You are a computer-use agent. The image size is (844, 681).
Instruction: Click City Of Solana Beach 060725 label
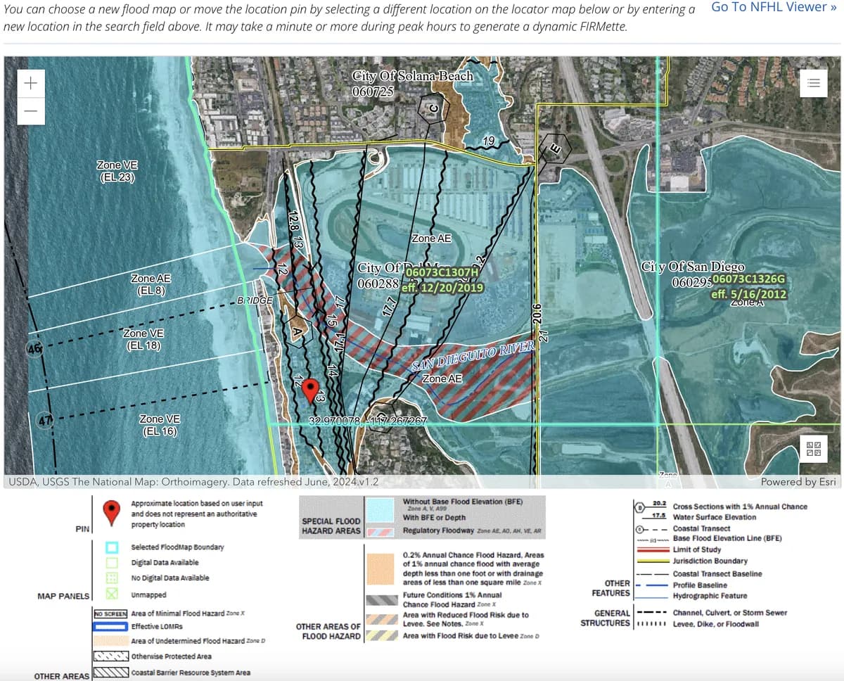click(x=412, y=82)
